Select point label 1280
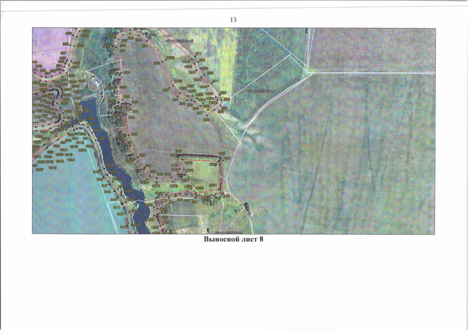Viewport: 468px width, 330px height. click(x=213, y=164)
